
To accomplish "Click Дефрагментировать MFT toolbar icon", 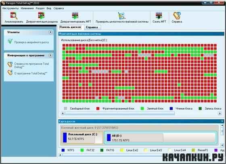I will click(75, 16).
